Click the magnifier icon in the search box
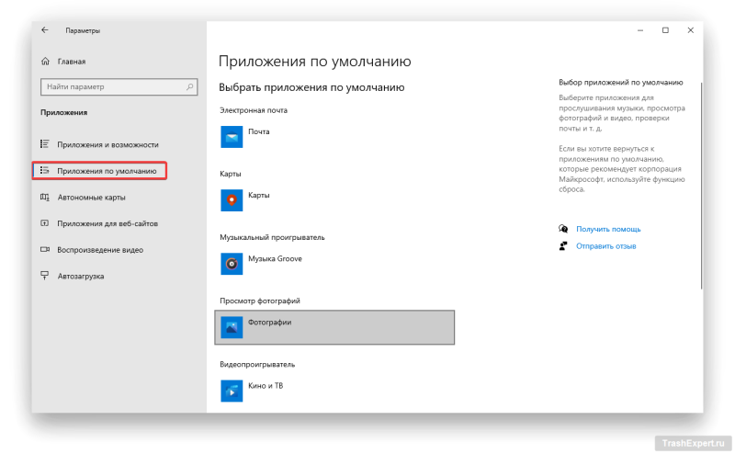This screenshot has width=735, height=454. (190, 86)
